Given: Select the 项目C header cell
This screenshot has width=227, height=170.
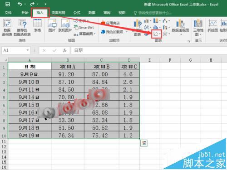Looking at the screenshot, I should (x=129, y=66).
